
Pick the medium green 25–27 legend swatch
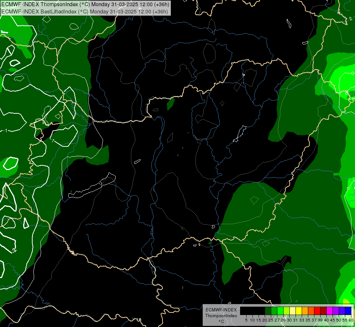274,311
